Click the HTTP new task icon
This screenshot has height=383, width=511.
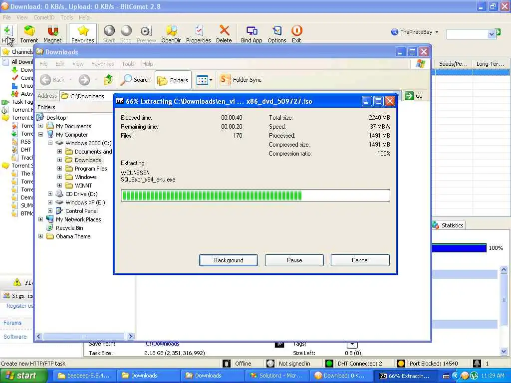click(8, 34)
